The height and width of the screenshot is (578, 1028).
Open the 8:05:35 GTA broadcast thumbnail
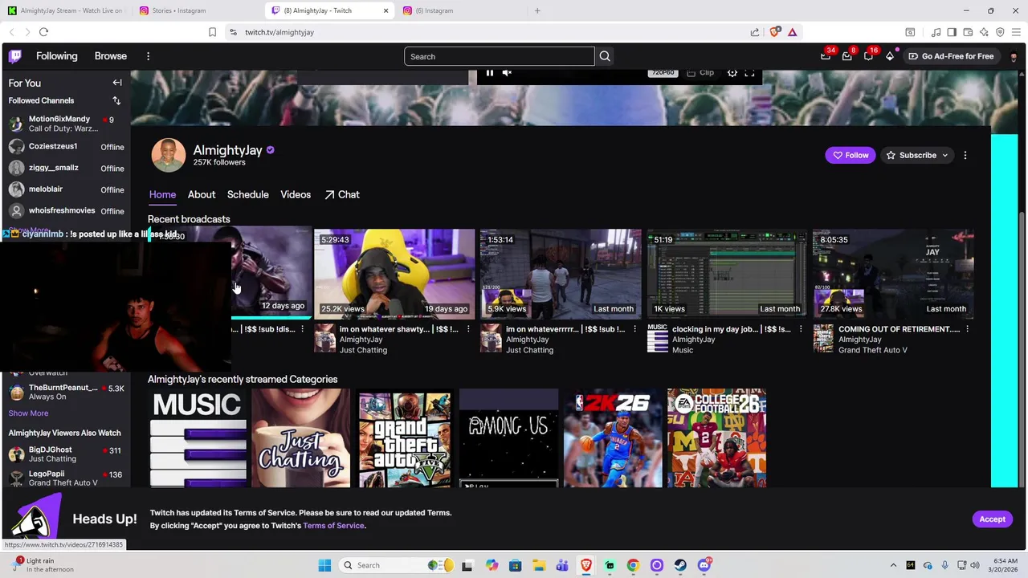pyautogui.click(x=893, y=274)
